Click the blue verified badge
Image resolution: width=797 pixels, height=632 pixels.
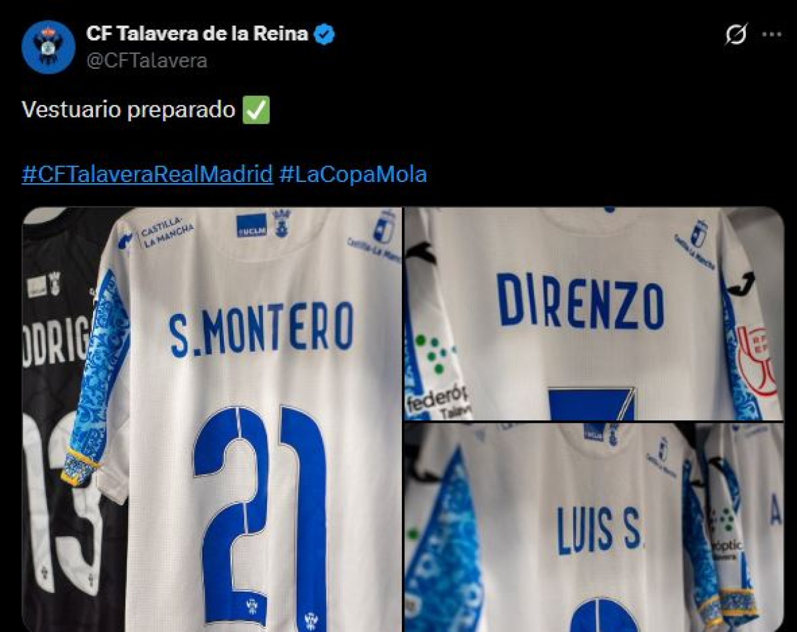click(324, 35)
